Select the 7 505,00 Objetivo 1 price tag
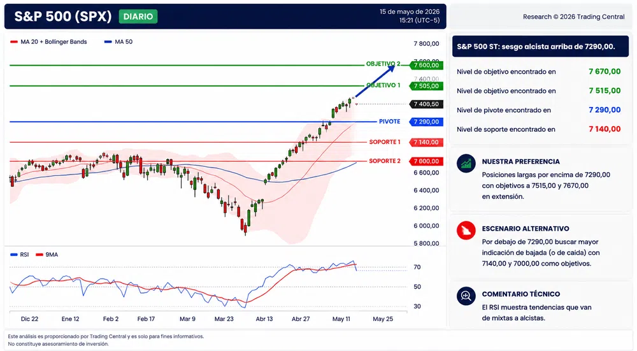 [426, 86]
